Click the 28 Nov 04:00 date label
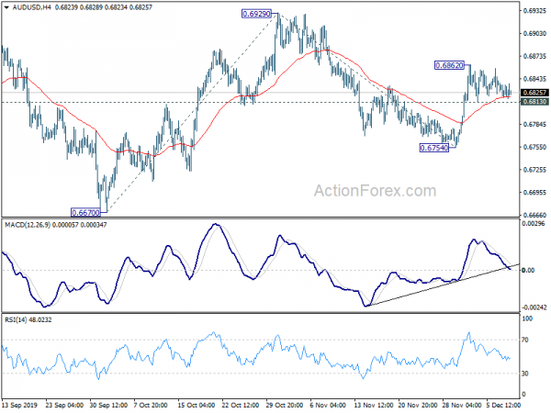The height and width of the screenshot is (413, 551). (461, 406)
